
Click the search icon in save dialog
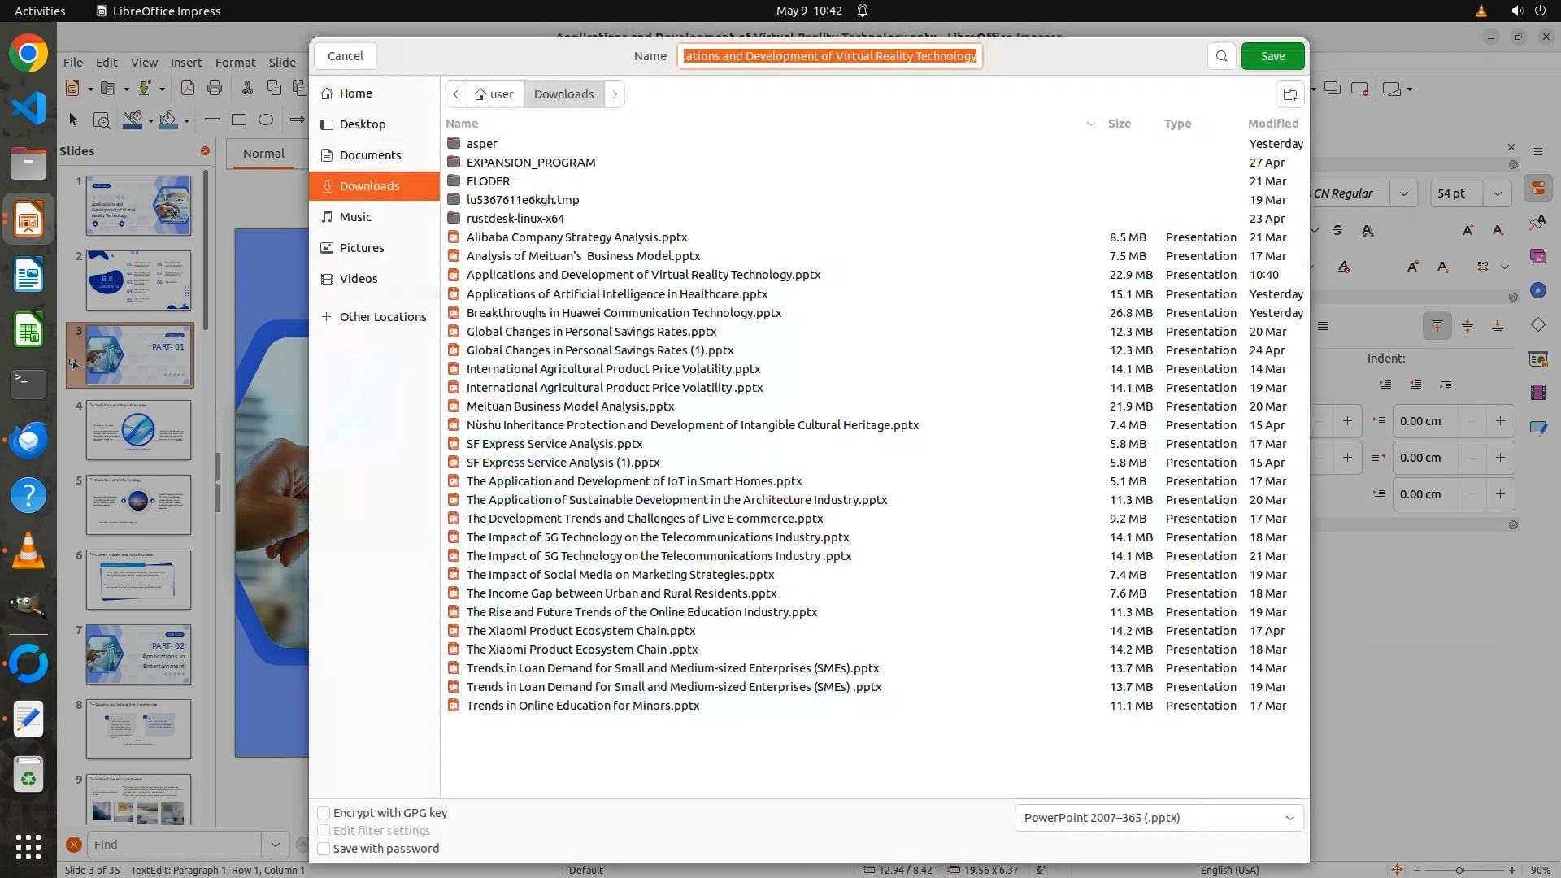[1221, 56]
